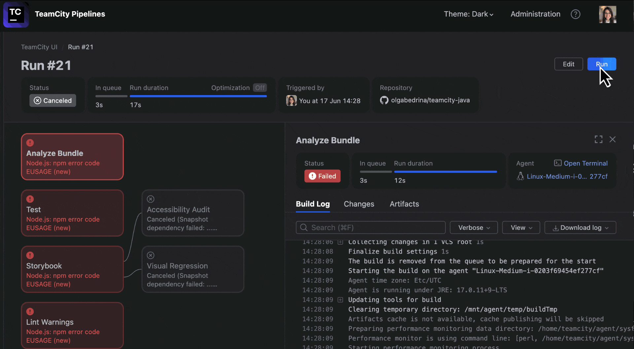Viewport: 634px width, 349px height.
Task: Select the Analyze Bundle job card
Action: coord(72,157)
